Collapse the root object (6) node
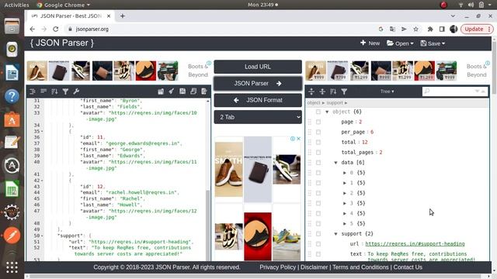Image resolution: width=497 pixels, height=279 pixels. pyautogui.click(x=327, y=112)
